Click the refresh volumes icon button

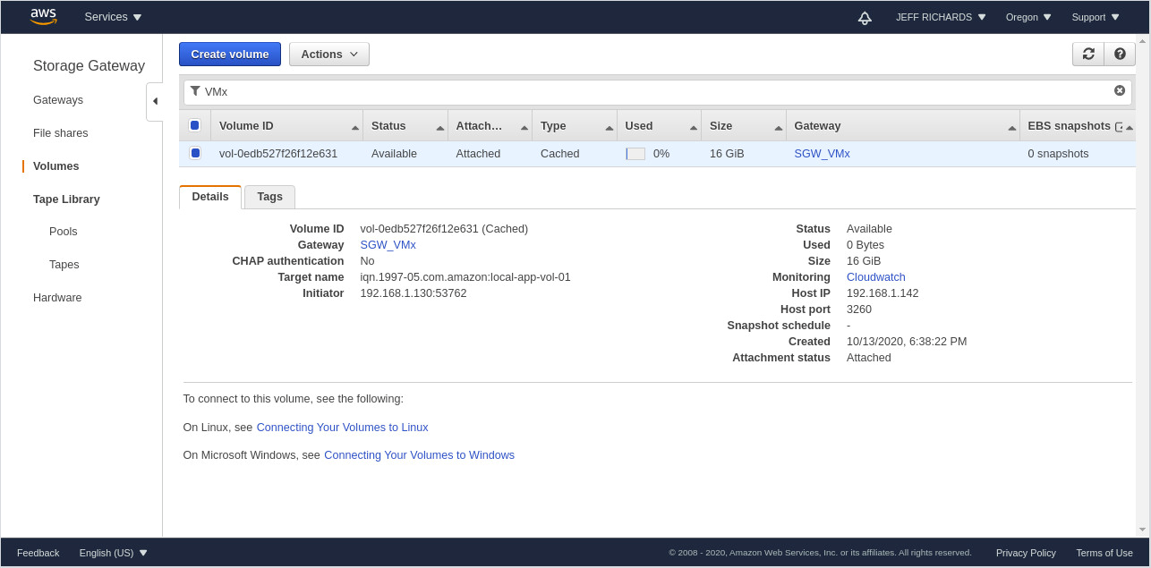[1088, 54]
